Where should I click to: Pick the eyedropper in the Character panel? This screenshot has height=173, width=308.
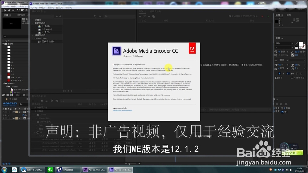[296, 44]
